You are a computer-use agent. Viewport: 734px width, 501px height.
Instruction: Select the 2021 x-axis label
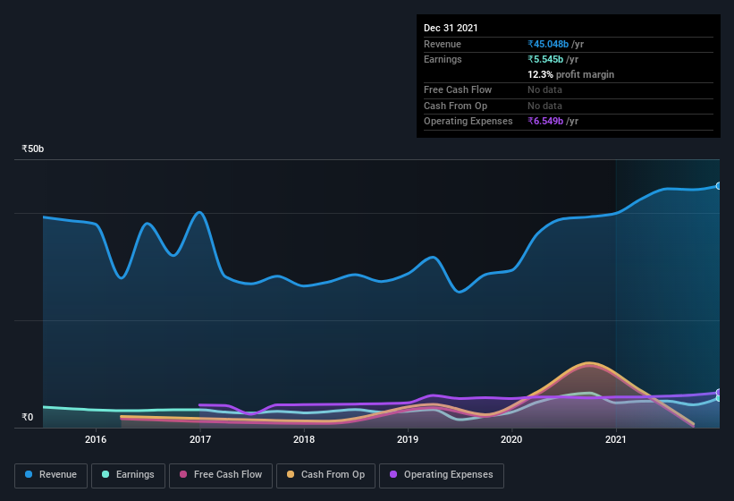click(x=616, y=439)
